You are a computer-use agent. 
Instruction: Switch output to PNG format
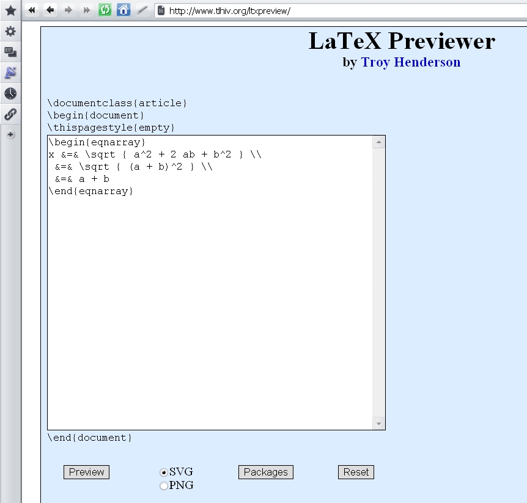pos(163,485)
